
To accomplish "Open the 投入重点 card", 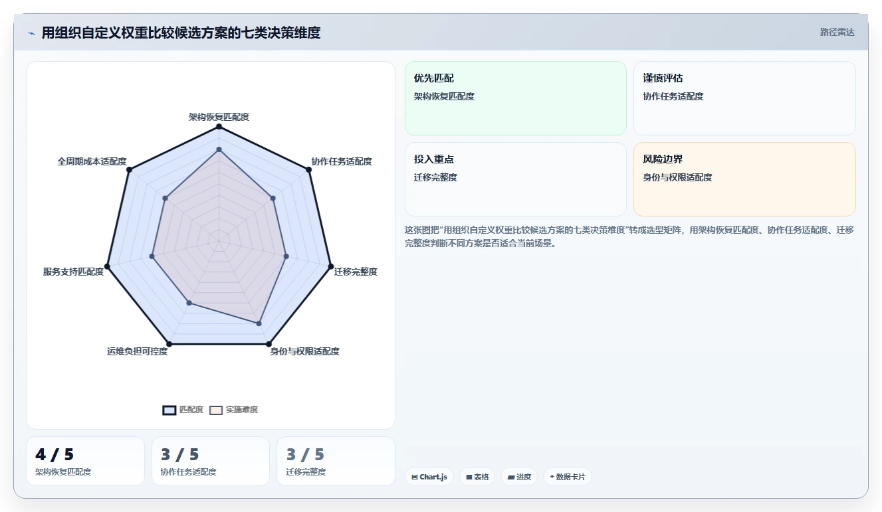I will pos(516,179).
